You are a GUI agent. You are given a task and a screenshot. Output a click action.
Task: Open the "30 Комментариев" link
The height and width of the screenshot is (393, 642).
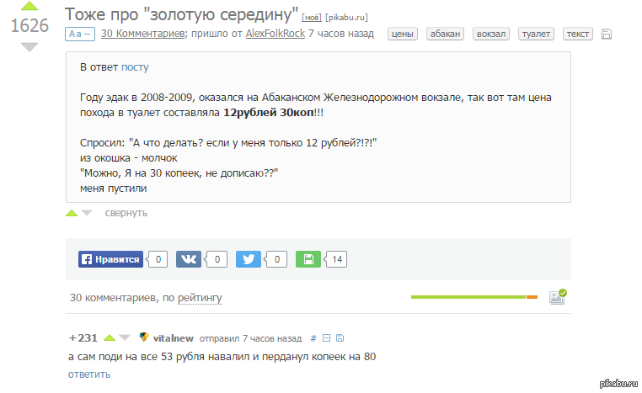(142, 35)
